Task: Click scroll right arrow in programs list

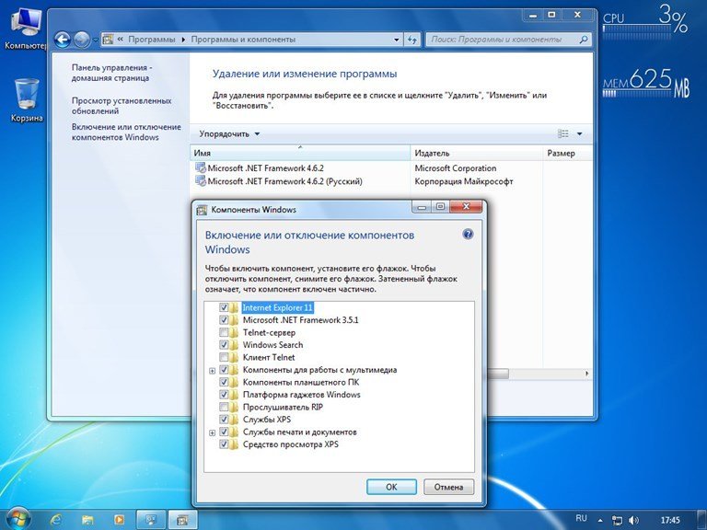Action: [586, 374]
